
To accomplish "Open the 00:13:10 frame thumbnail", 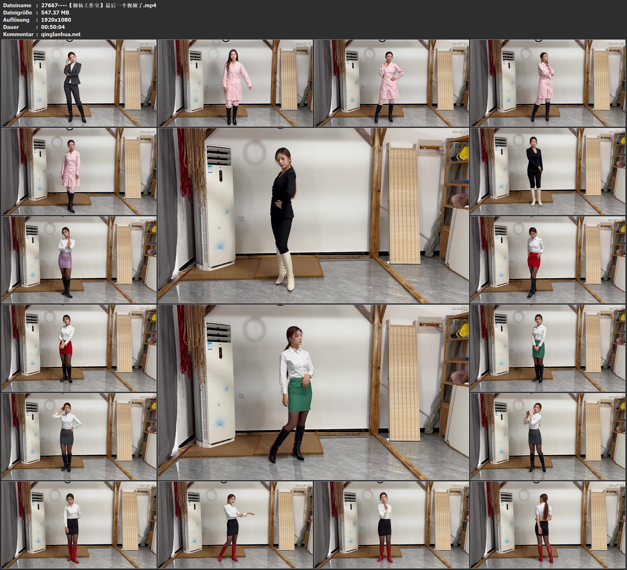I will point(79,171).
